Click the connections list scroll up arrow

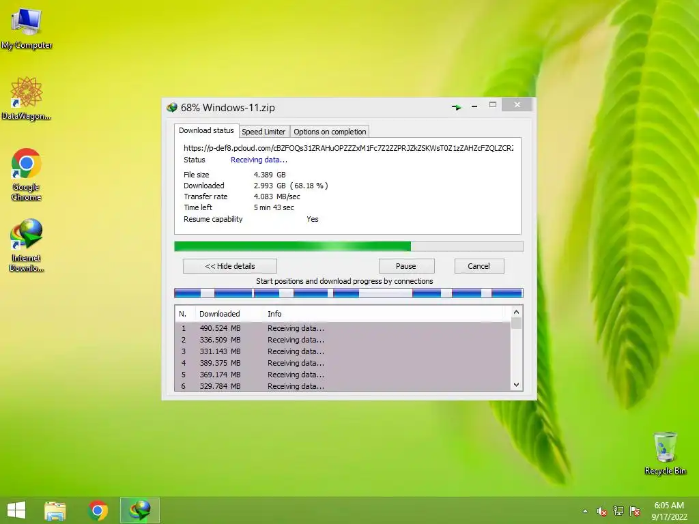tap(516, 312)
